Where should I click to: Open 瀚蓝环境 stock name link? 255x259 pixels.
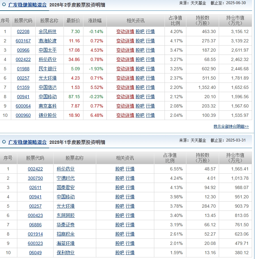(66, 243)
